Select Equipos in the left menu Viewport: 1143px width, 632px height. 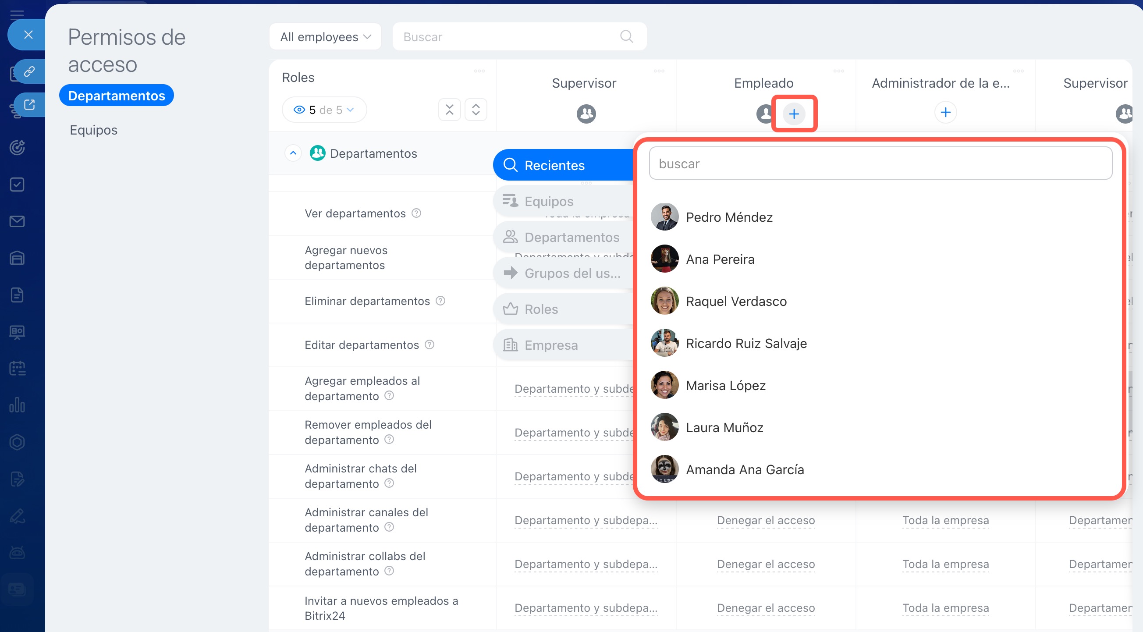coord(94,130)
